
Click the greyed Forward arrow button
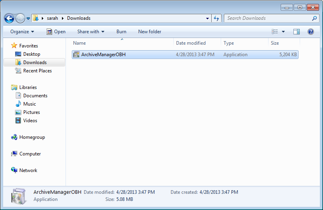[20, 18]
